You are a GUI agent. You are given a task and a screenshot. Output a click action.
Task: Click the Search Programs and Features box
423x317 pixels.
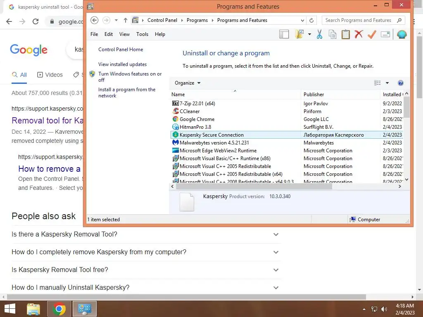[363, 20]
